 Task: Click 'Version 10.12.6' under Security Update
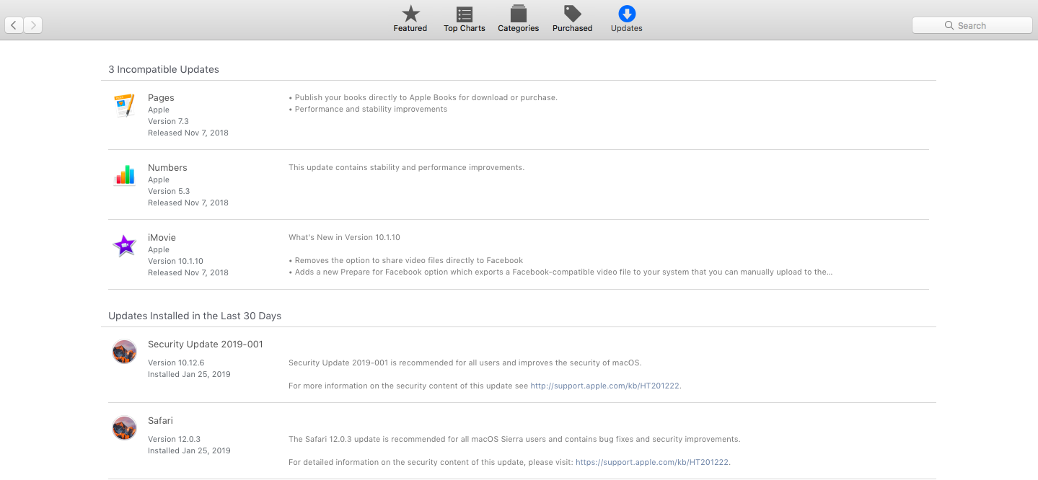tap(176, 363)
